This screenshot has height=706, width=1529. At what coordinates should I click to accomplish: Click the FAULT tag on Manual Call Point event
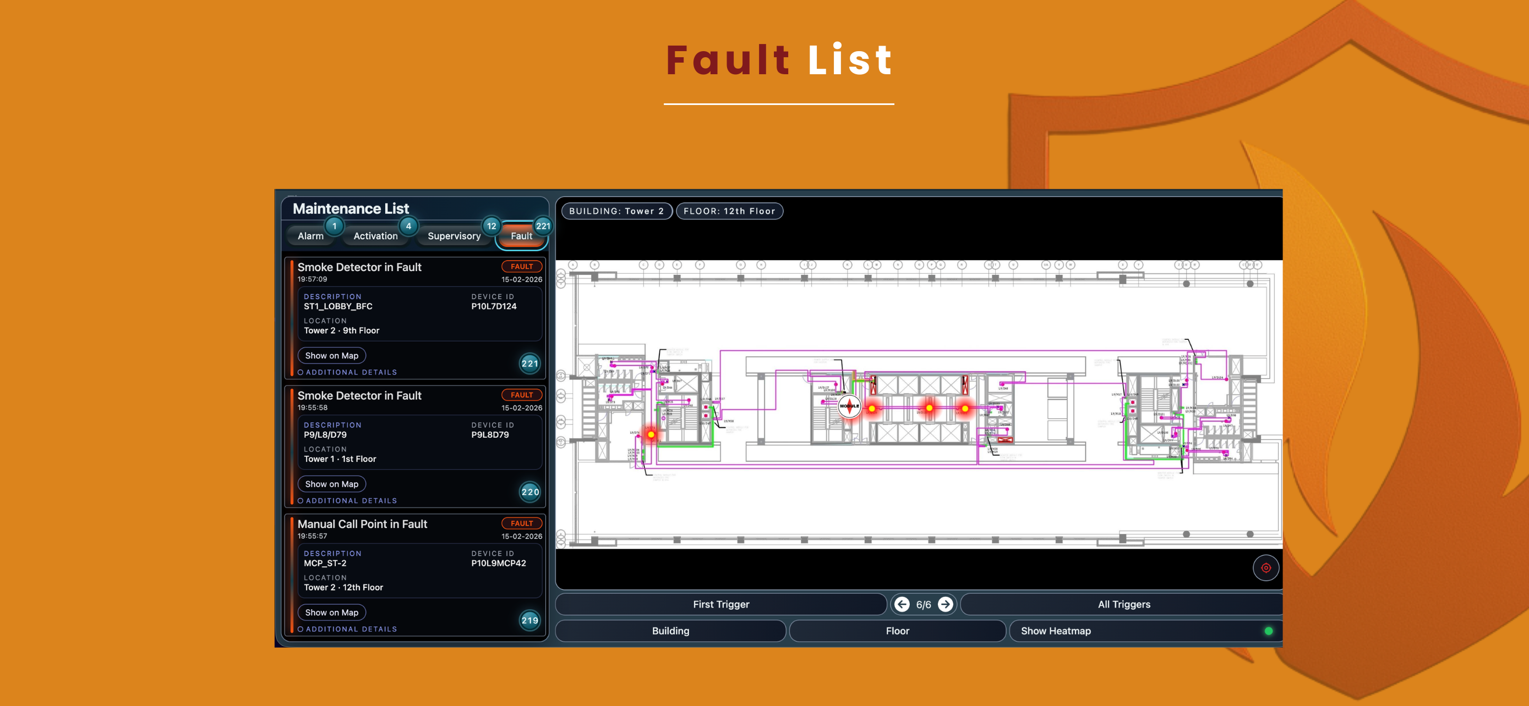tap(522, 523)
